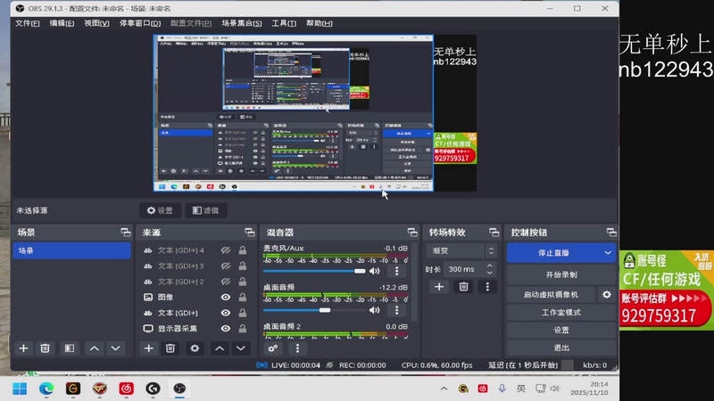Image resolution: width=714 pixels, height=401 pixels.
Task: Open the 停靠窗口(D) menu
Action: coord(140,23)
